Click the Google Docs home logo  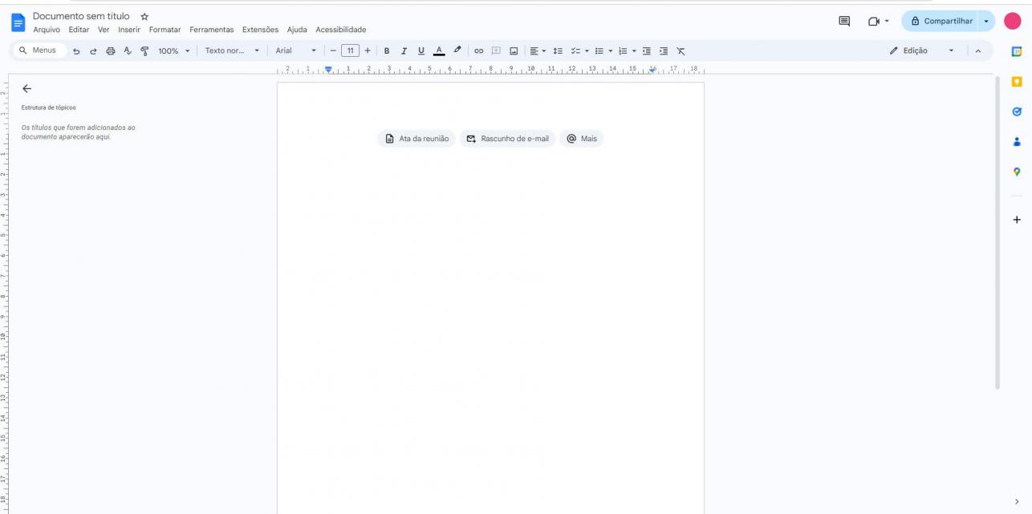tap(18, 22)
